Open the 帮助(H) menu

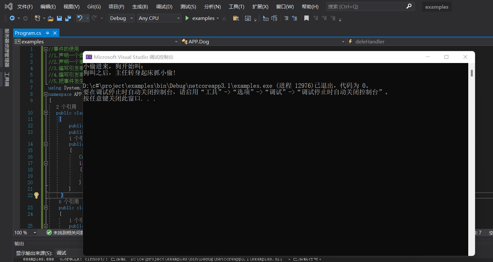[310, 6]
